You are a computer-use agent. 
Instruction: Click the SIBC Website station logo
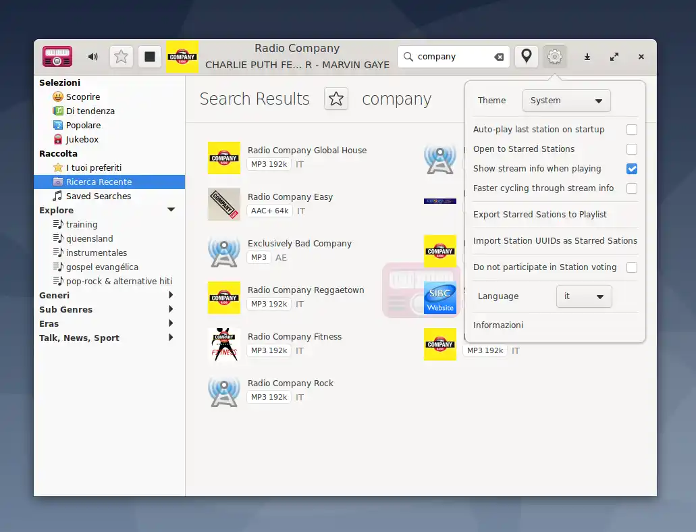pyautogui.click(x=440, y=298)
